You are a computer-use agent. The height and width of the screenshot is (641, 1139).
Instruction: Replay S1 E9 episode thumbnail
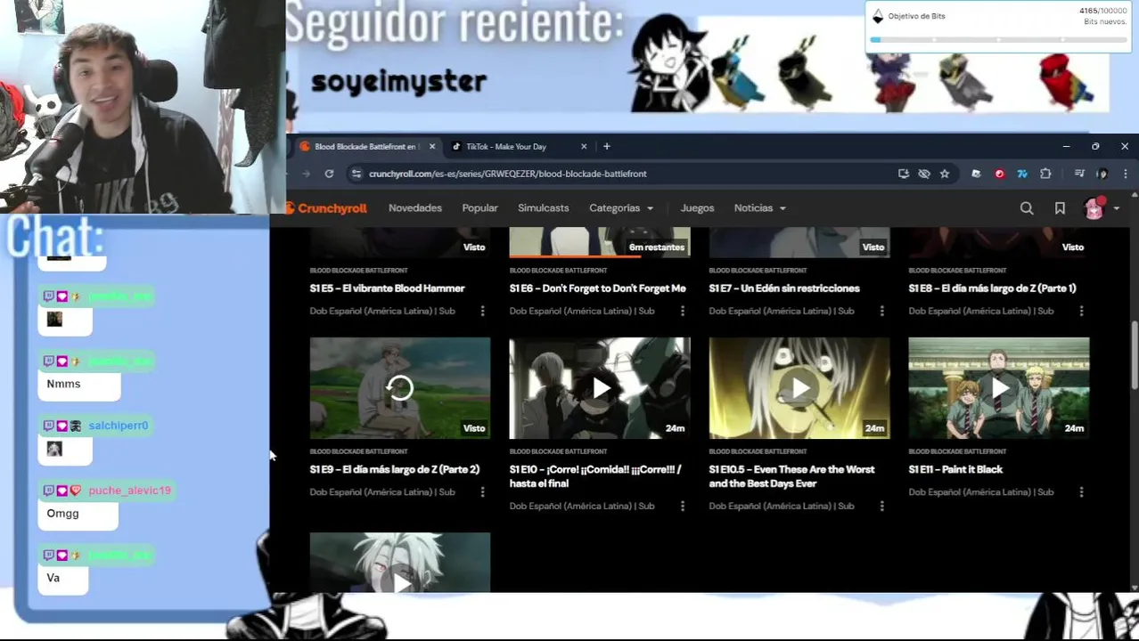point(400,388)
